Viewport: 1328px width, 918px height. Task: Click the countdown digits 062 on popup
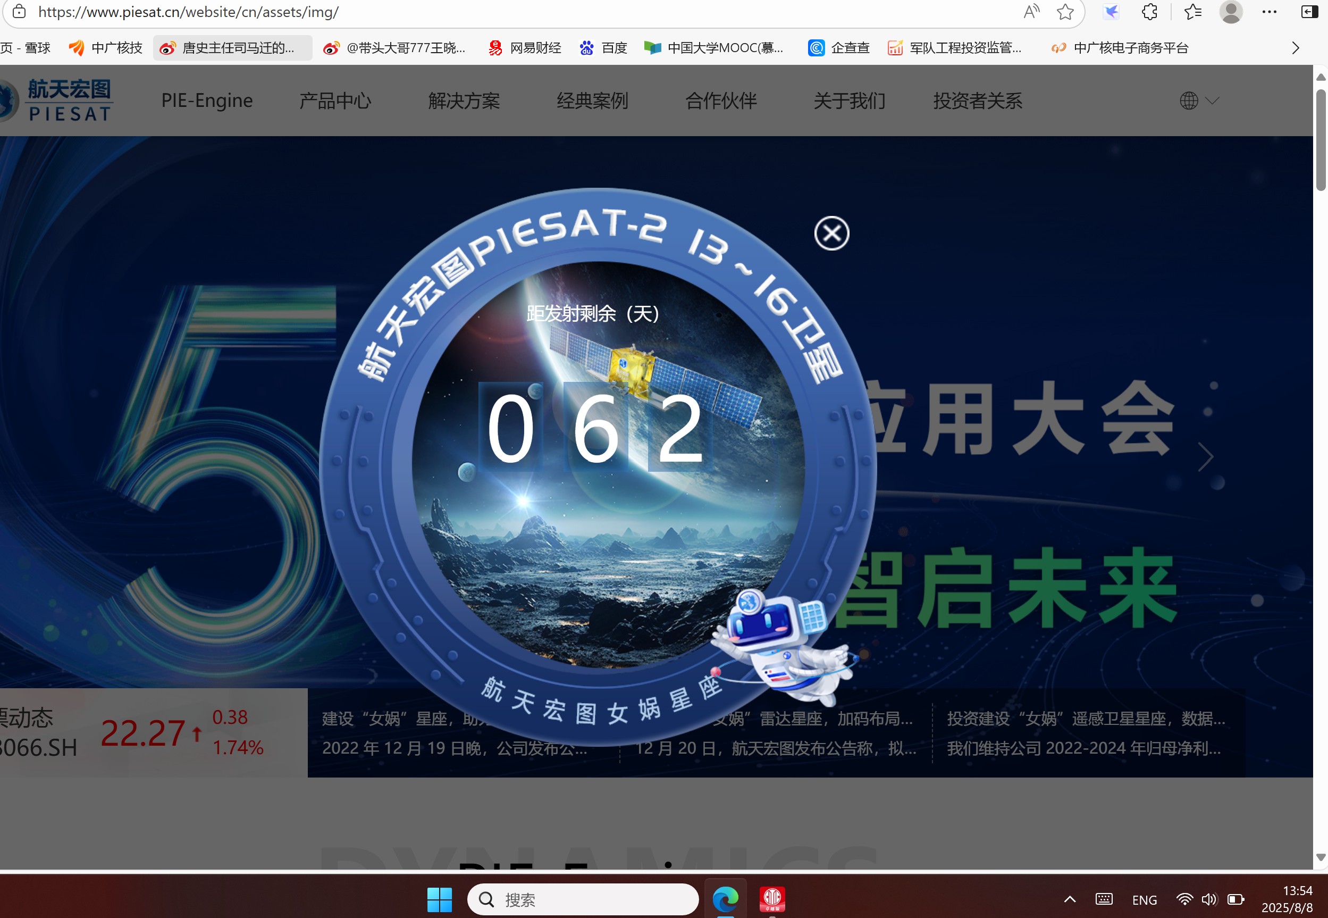[x=595, y=428]
